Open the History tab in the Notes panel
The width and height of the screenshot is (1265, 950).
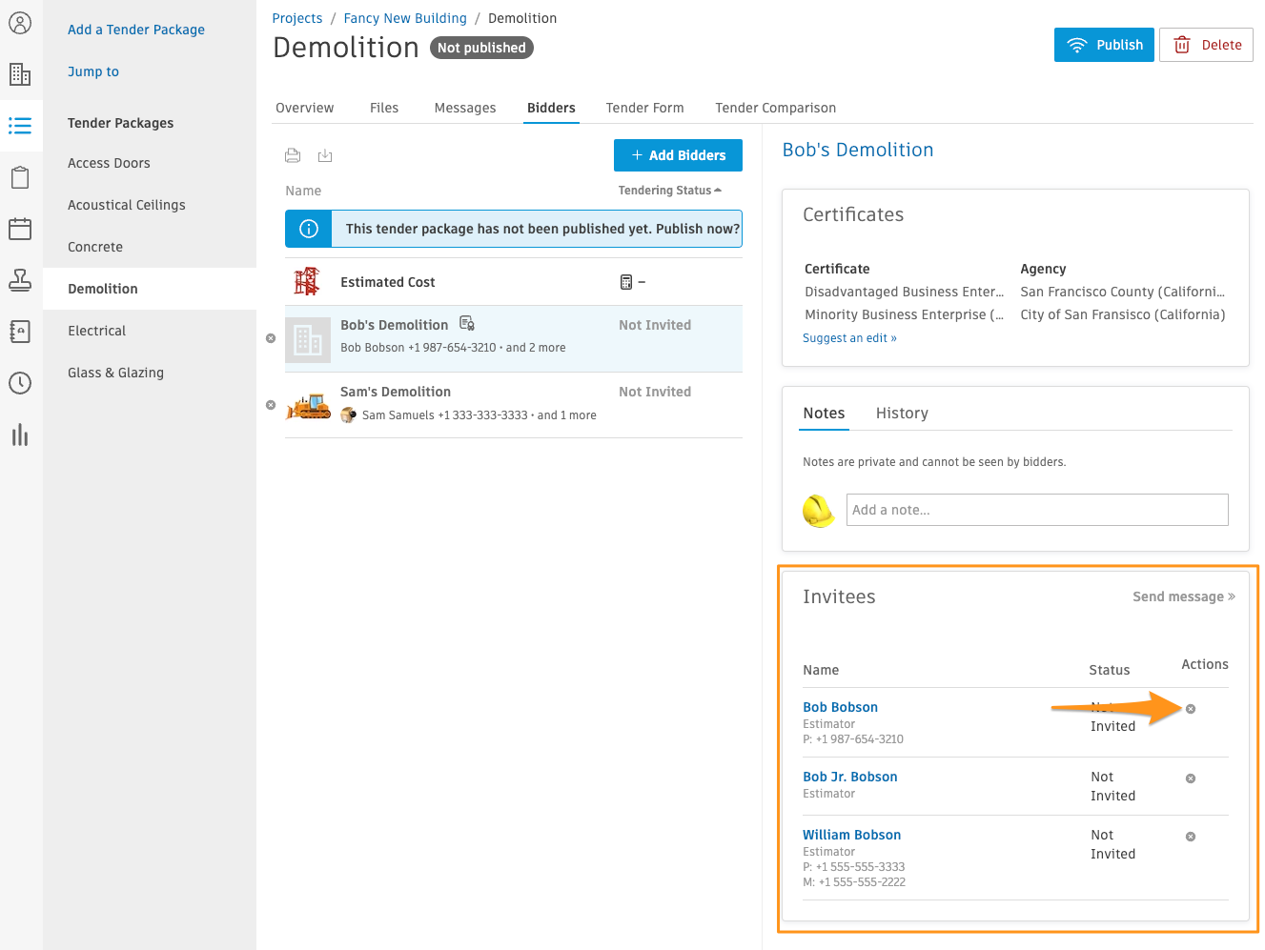[902, 413]
